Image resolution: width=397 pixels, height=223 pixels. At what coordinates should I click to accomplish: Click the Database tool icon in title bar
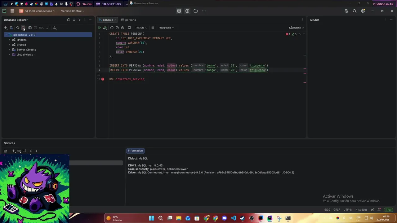click(x=179, y=11)
